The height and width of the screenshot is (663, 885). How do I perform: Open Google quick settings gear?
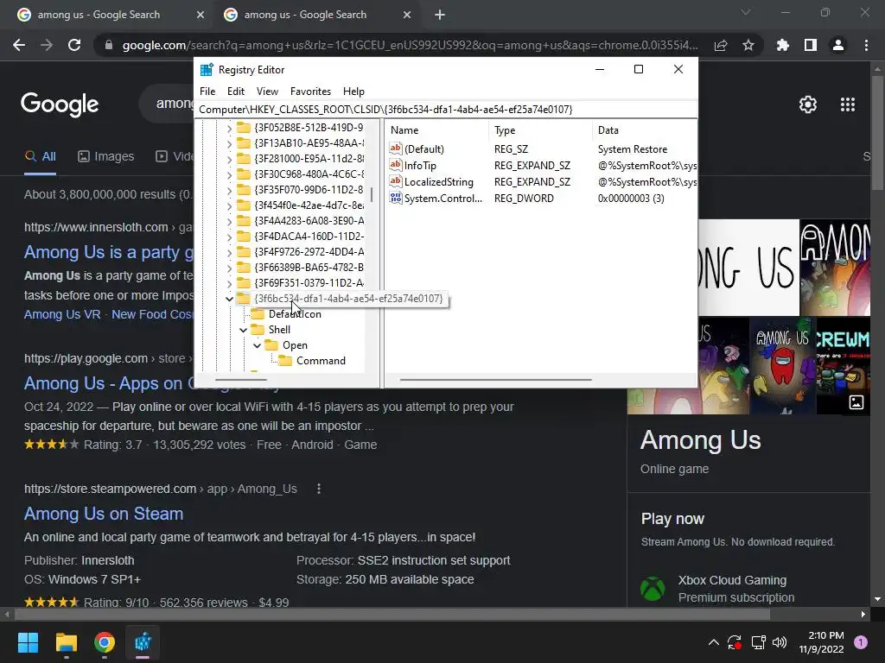808,104
